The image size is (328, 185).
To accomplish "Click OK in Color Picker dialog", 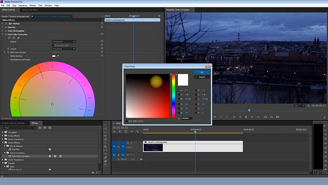I will 202,72.
